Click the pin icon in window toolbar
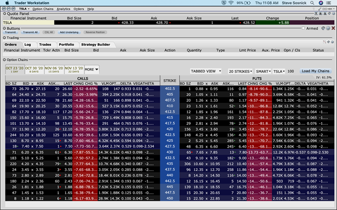The height and width of the screenshot is (210, 337). 330,9
